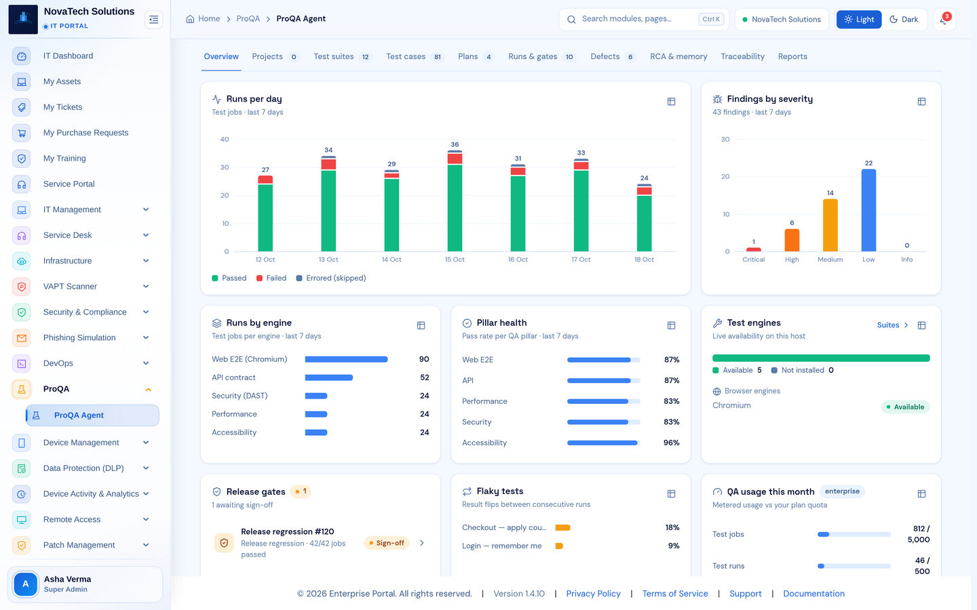The image size is (977, 610).
Task: Open the RCA & memory tab
Action: (x=678, y=57)
